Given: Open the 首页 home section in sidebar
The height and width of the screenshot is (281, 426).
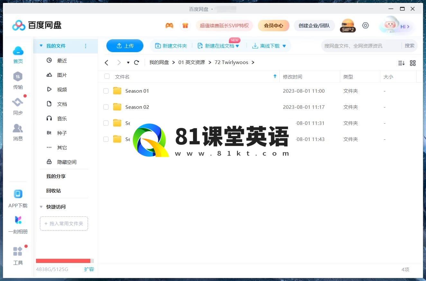Looking at the screenshot, I should point(18,55).
